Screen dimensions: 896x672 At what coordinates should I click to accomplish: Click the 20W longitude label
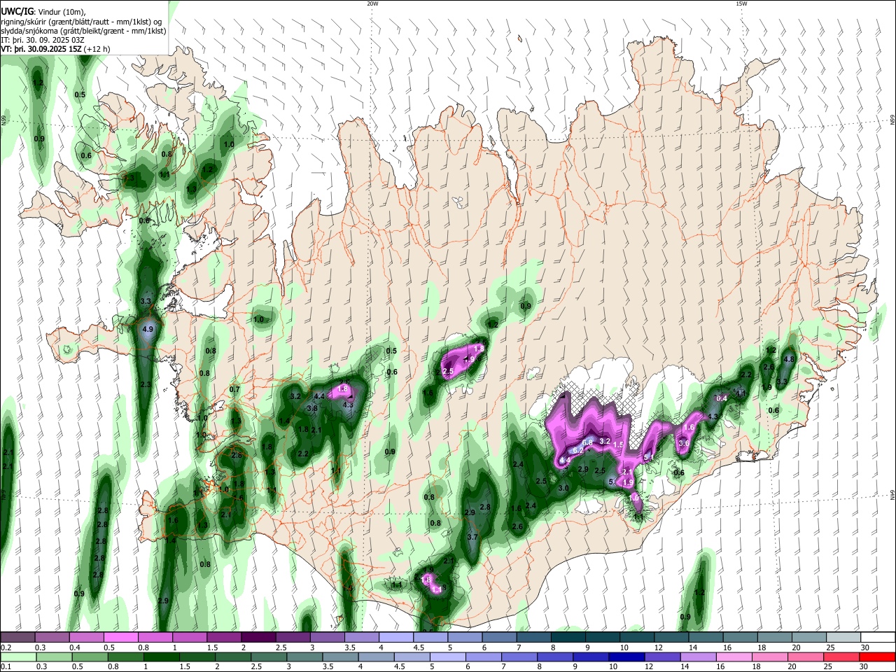pyautogui.click(x=372, y=3)
